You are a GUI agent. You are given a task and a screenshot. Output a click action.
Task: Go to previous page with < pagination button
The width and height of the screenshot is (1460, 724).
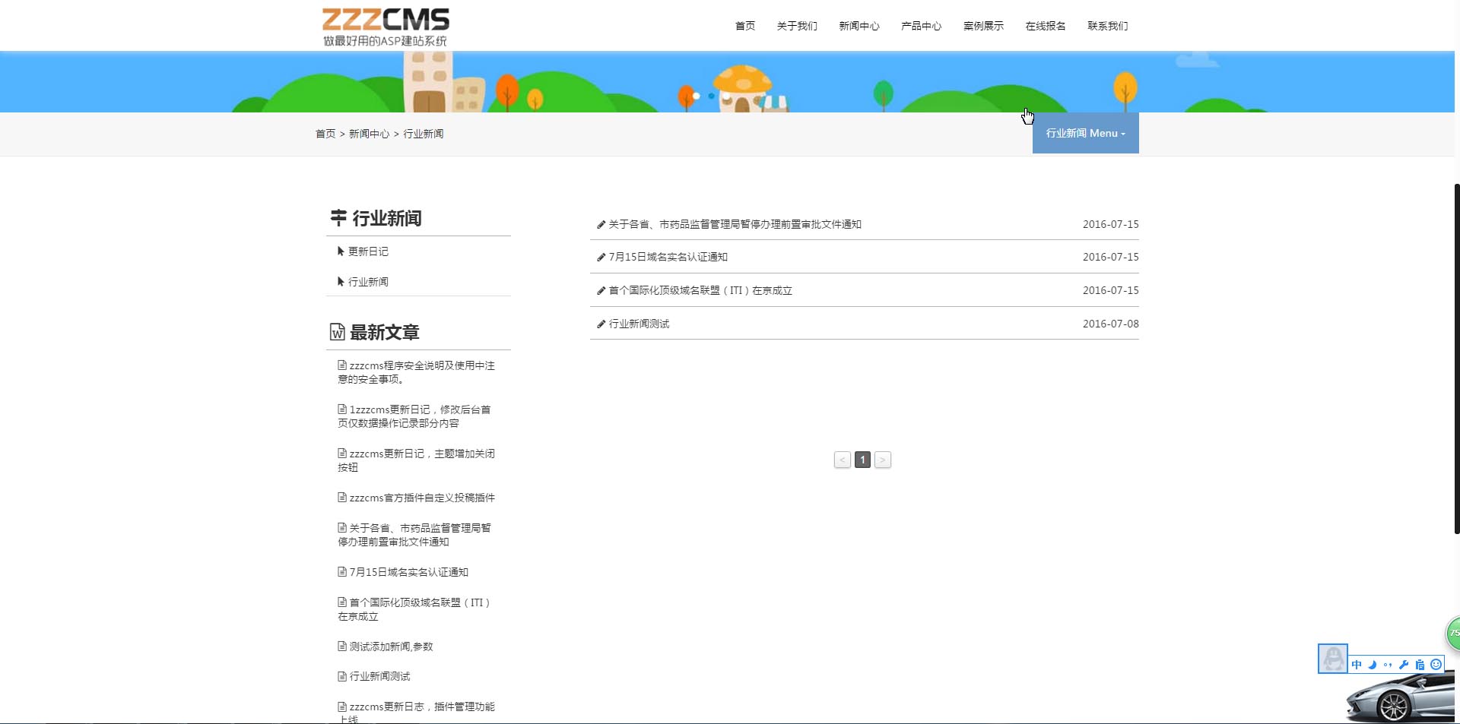coord(843,460)
